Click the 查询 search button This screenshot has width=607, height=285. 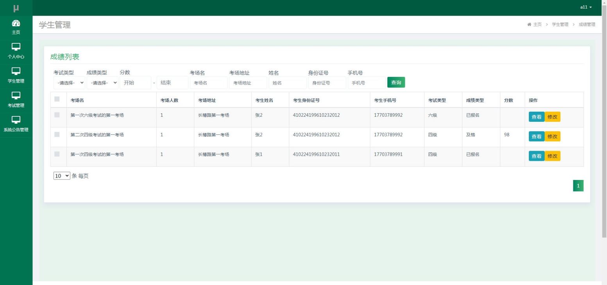(396, 82)
